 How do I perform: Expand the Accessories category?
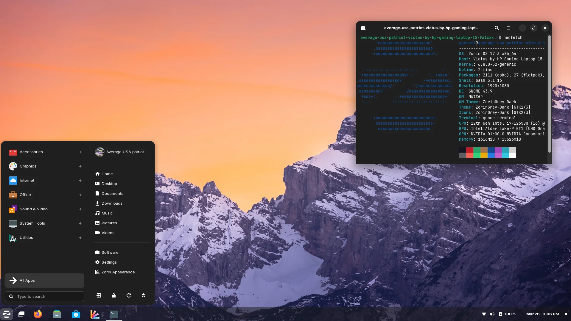pos(44,152)
